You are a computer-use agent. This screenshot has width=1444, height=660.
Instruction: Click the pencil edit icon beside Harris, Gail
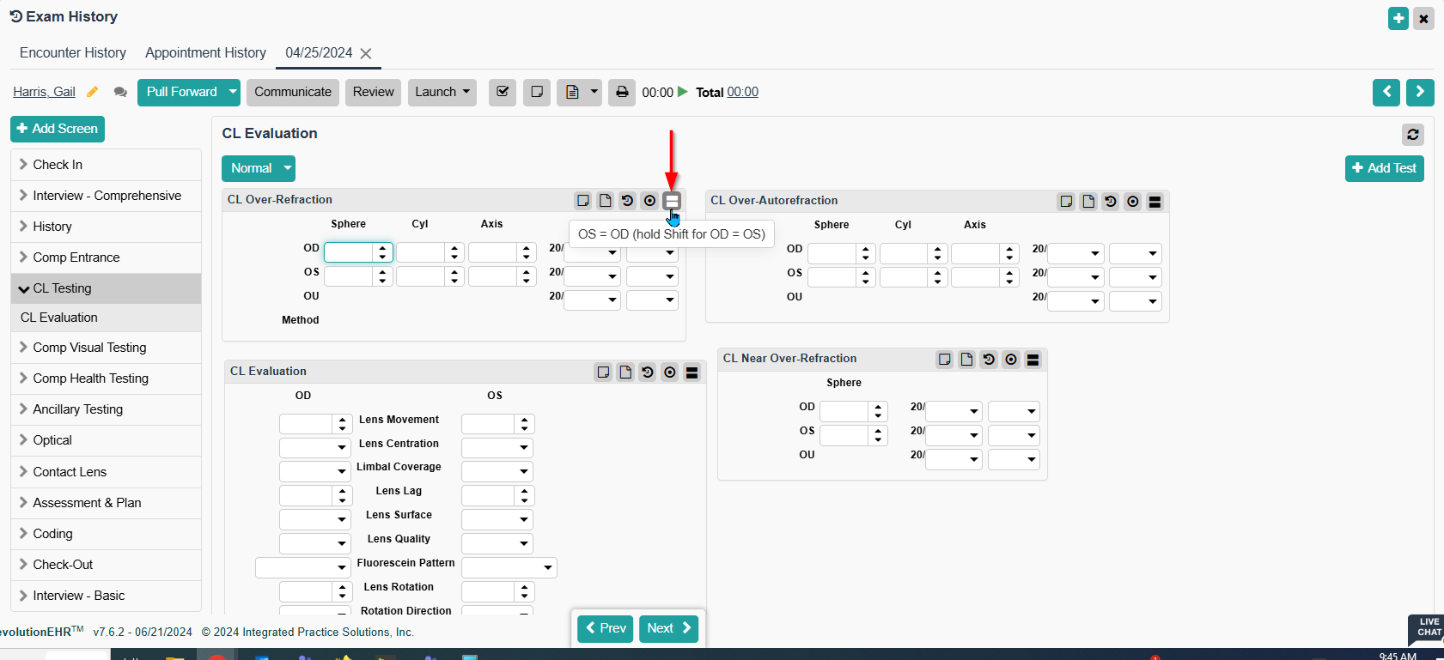[93, 92]
